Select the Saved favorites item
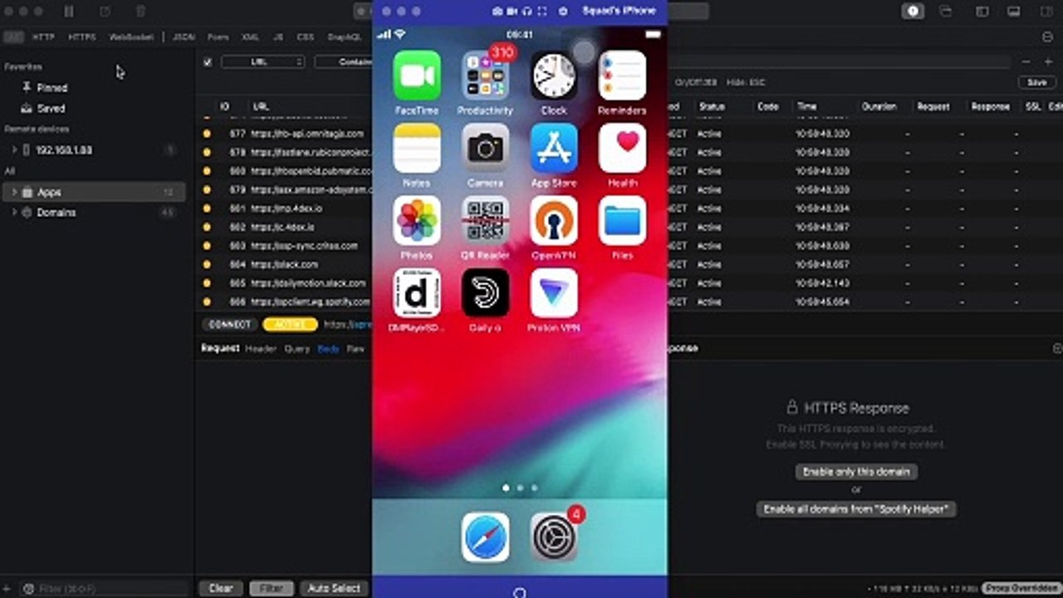Viewport: 1063px width, 598px height. tap(51, 109)
